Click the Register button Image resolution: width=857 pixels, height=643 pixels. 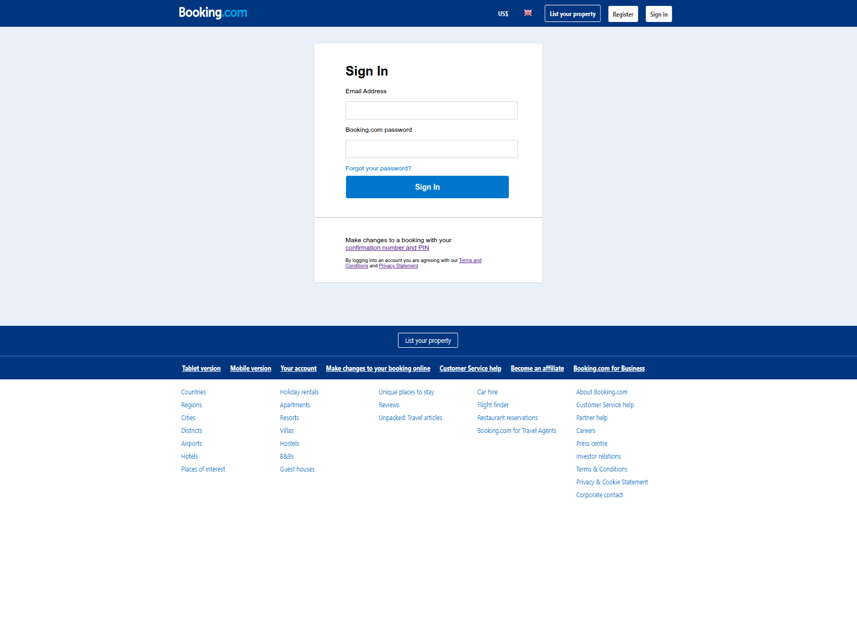[x=623, y=14]
